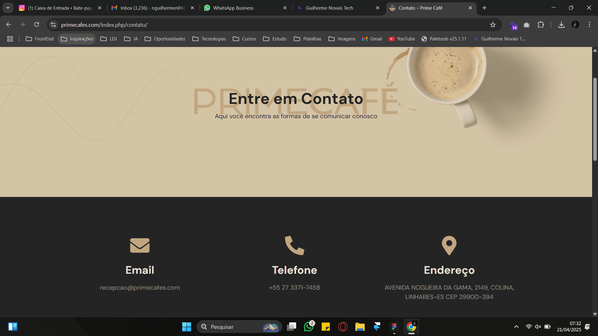Screen dimensions: 598x336
Task: Open the WhatsApp Business icon in the taskbar
Action: coord(309,327)
